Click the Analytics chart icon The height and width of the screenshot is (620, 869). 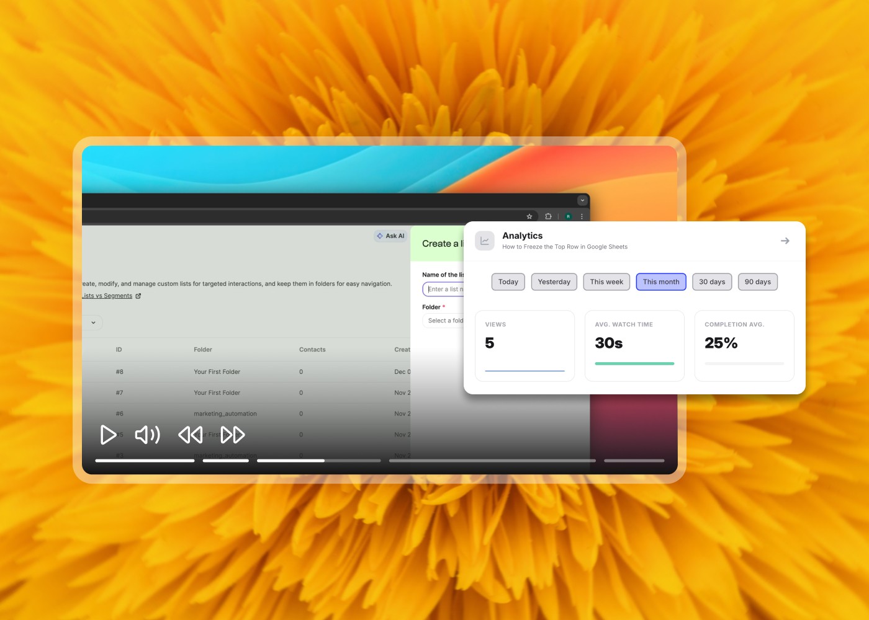[x=485, y=241]
